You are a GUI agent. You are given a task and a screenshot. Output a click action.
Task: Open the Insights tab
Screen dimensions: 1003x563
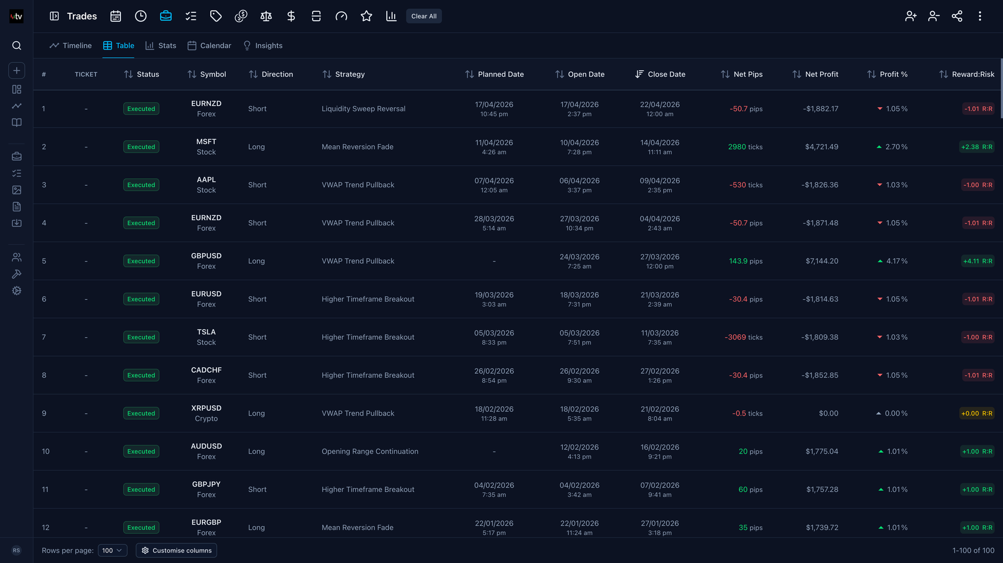tap(262, 45)
